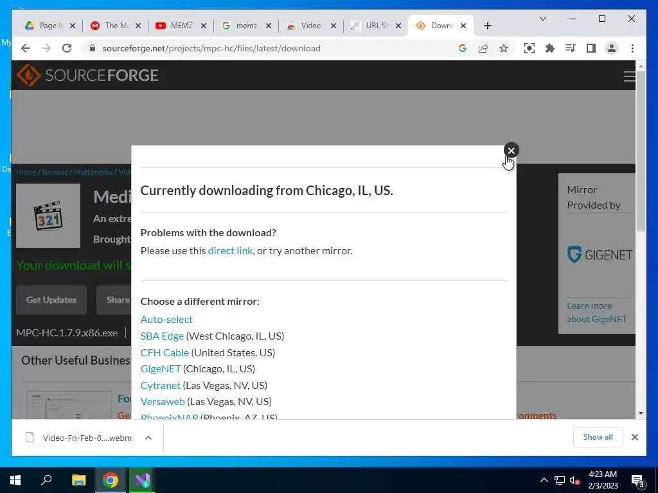Screen dimensions: 658x493
Task: Click the muted volume tray icon
Action: 575,480
